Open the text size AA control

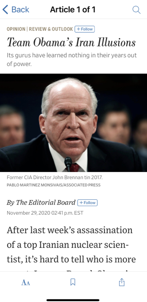(x=26, y=282)
